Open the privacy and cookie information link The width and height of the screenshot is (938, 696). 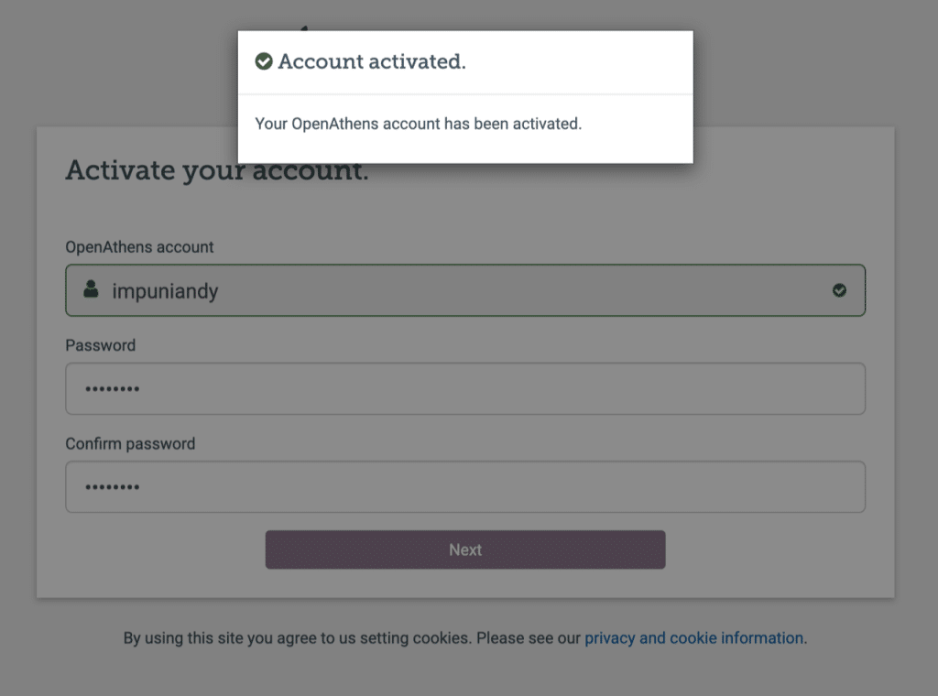tap(693, 638)
